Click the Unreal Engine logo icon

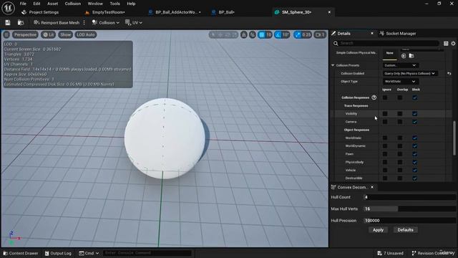(x=8, y=8)
